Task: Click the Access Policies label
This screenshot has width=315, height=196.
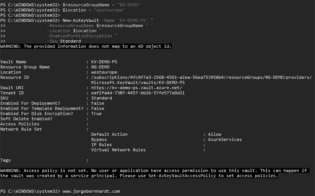Action: pyautogui.click(x=20, y=124)
